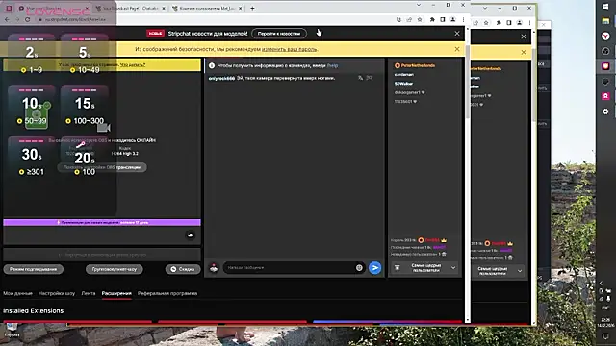Dismiss the yellow password warning in front window

click(457, 49)
